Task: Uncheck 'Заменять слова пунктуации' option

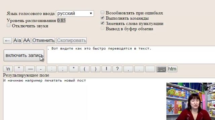Action: click(102, 23)
